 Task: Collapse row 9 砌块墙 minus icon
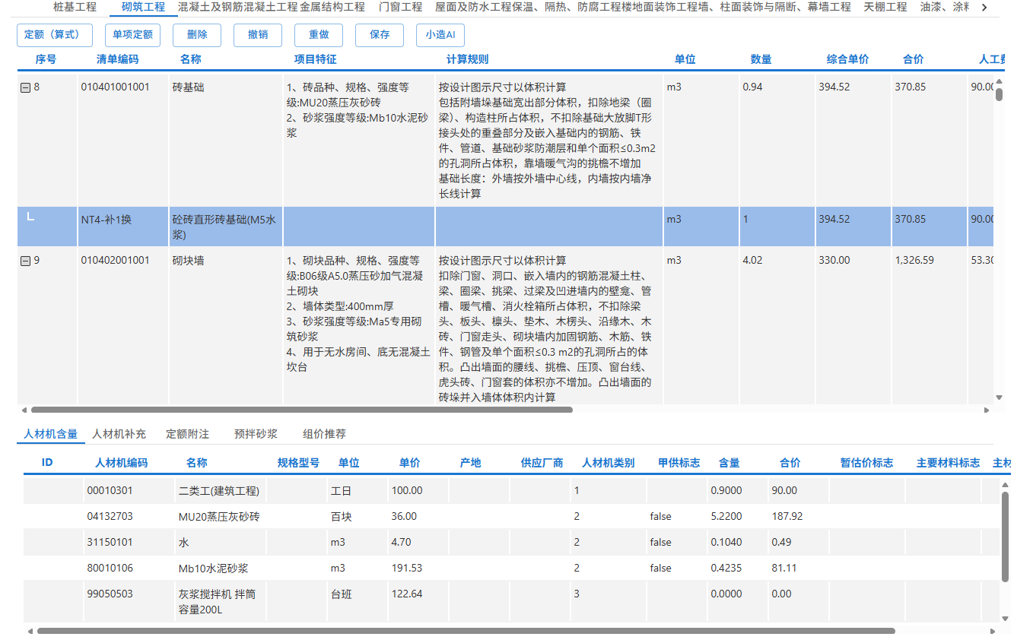(25, 261)
